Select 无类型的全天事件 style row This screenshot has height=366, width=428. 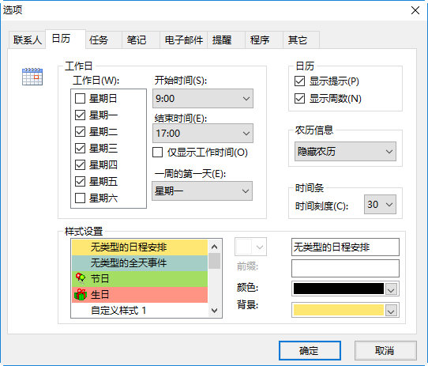pos(140,263)
